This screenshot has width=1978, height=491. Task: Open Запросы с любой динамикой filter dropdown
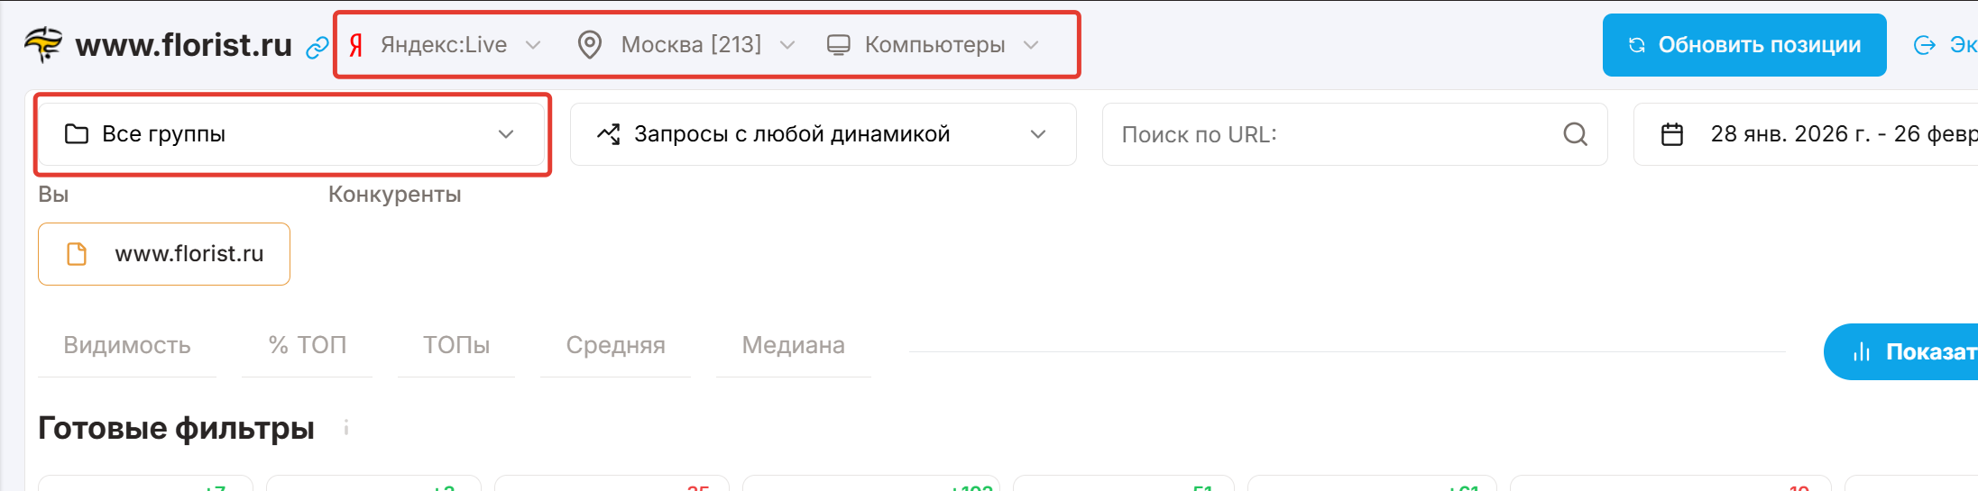823,134
